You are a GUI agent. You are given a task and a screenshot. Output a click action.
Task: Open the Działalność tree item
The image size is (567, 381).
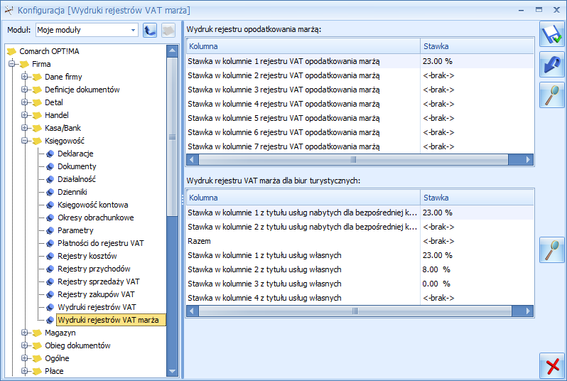77,179
